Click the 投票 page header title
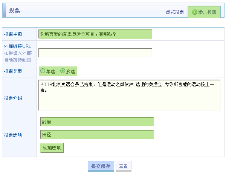Viewport: 226px width, 174px height. point(14,11)
